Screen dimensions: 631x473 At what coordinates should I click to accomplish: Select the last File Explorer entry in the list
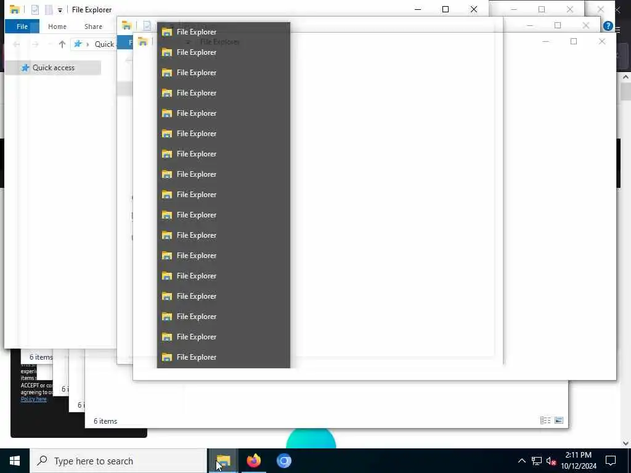click(223, 357)
